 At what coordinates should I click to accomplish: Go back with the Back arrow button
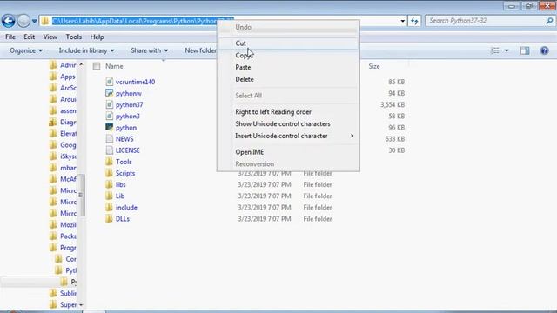9,21
